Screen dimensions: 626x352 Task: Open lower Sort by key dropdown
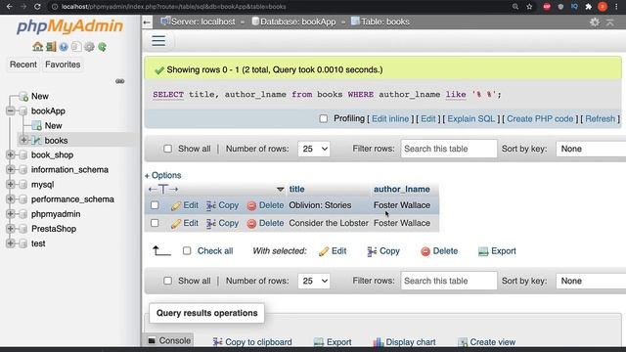[591, 281]
